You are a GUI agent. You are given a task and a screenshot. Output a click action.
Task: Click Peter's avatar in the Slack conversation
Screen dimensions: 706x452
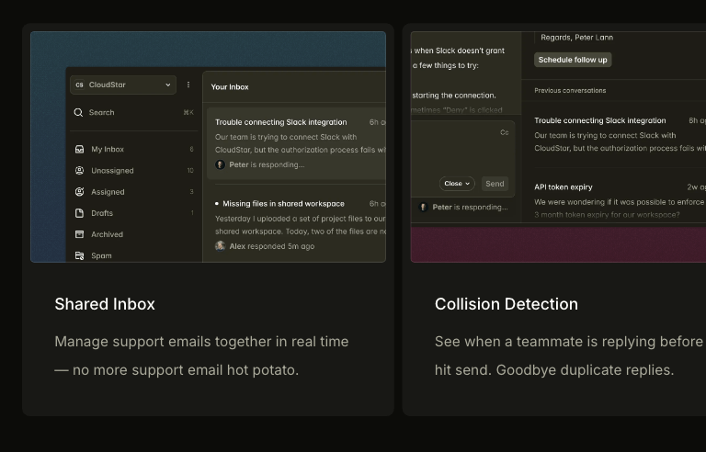point(220,165)
